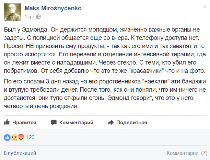210x160 pixels.
Task: Click the thumbs-up icon beside Нравится
Action: (7, 122)
